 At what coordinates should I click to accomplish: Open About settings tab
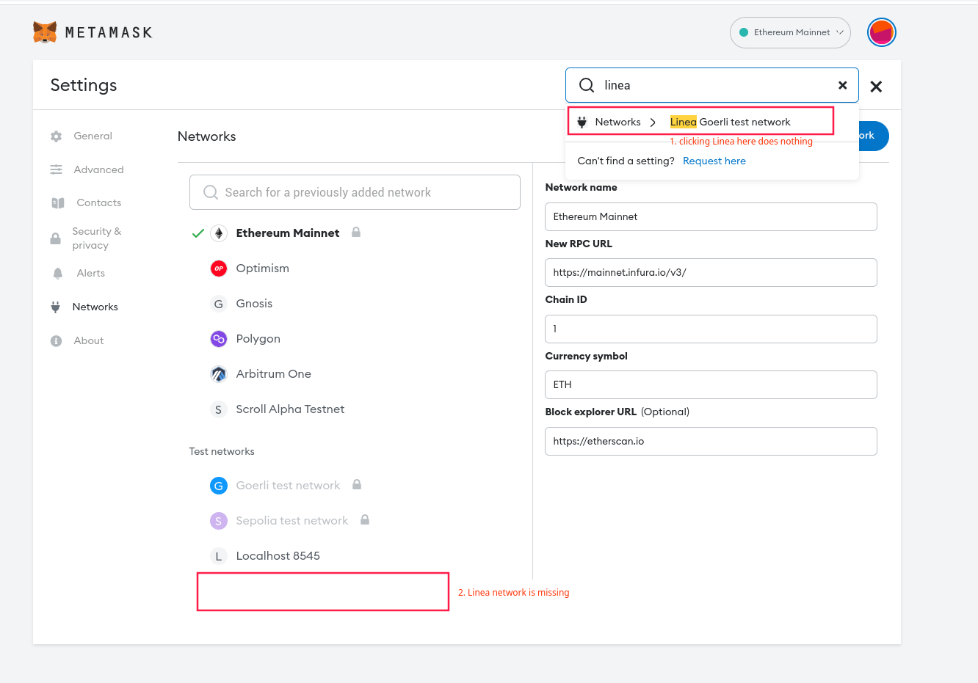[x=89, y=340]
